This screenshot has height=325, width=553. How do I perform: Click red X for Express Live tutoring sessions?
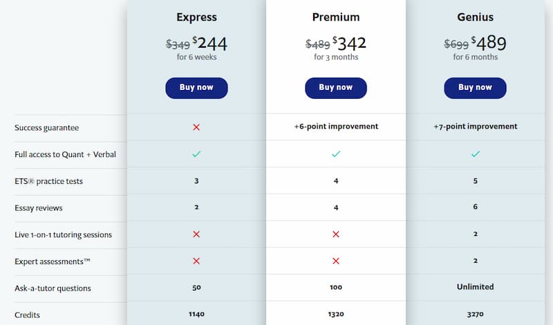point(196,234)
